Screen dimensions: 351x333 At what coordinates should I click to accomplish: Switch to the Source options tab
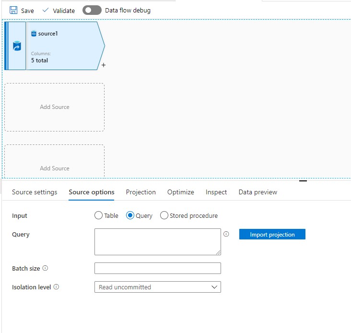click(x=91, y=192)
